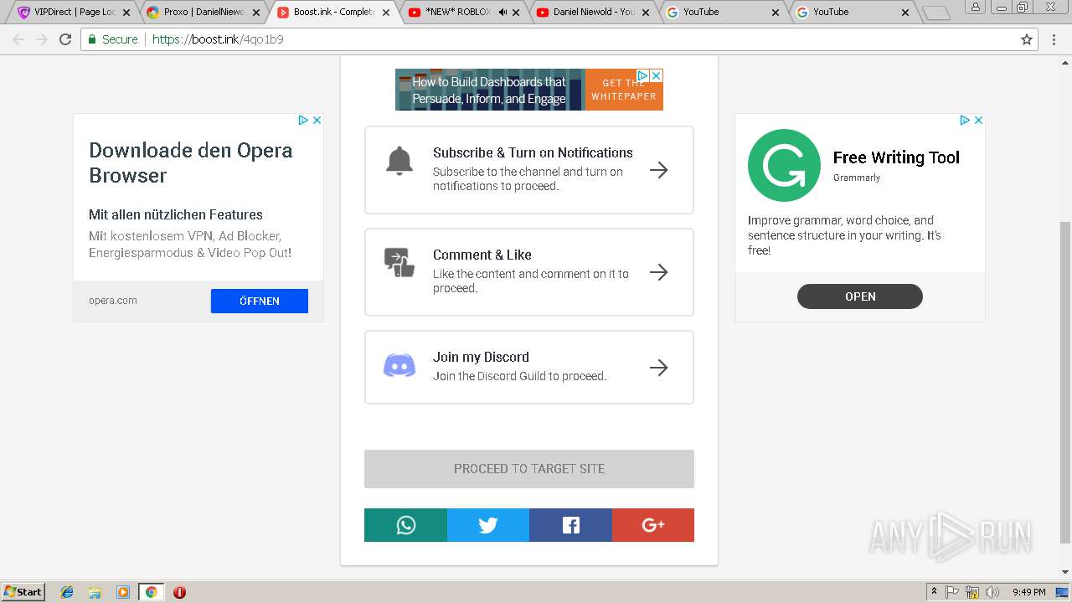
Task: Close the Boost.ink tab
Action: pyautogui.click(x=386, y=13)
